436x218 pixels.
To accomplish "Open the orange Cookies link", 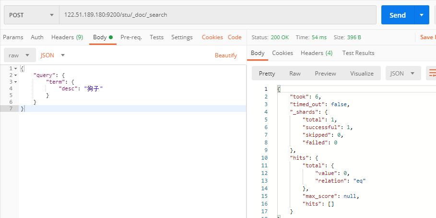I will [212, 37].
